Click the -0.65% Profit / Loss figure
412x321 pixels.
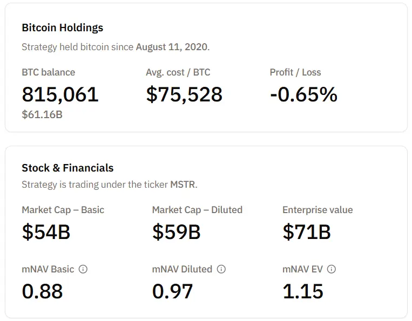[x=303, y=95]
